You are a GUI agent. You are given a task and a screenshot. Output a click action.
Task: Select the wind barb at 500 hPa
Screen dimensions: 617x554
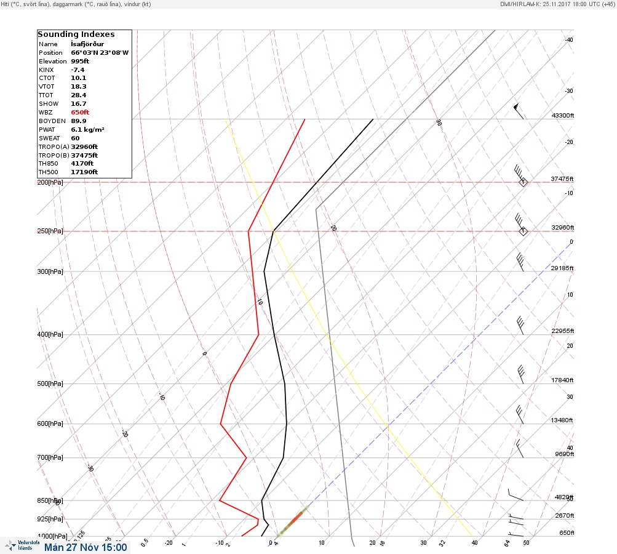(520, 374)
